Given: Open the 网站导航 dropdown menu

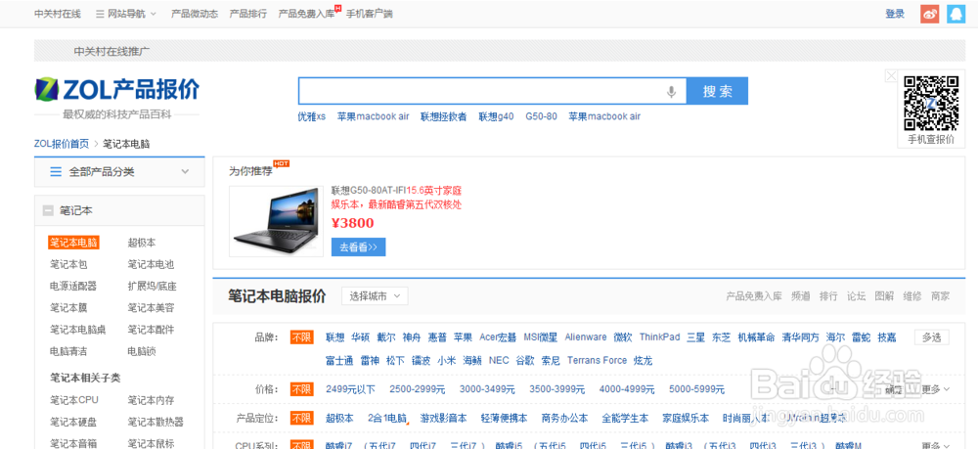Looking at the screenshot, I should [126, 14].
